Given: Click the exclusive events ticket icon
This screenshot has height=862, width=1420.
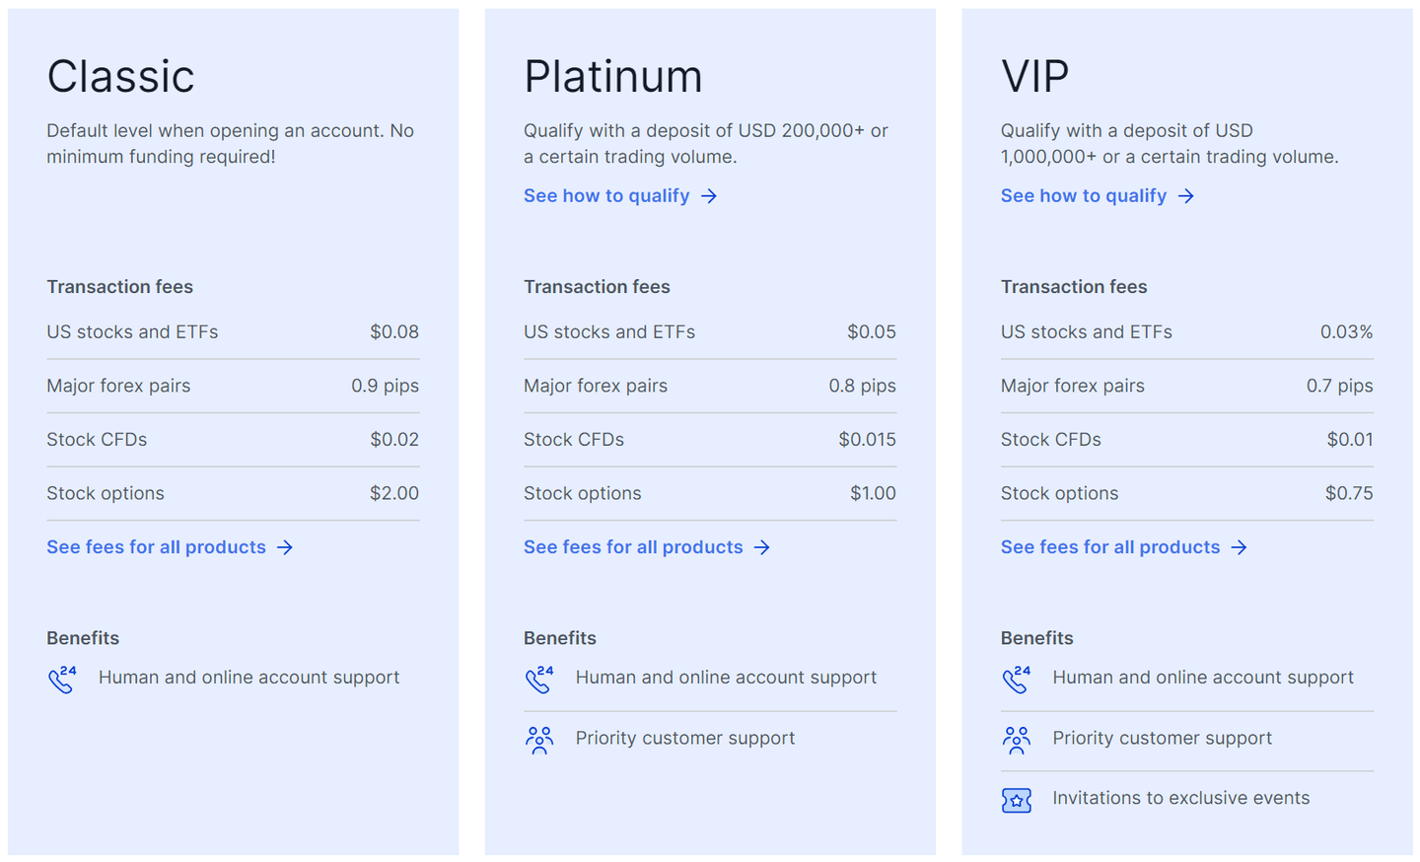Looking at the screenshot, I should point(1017,800).
